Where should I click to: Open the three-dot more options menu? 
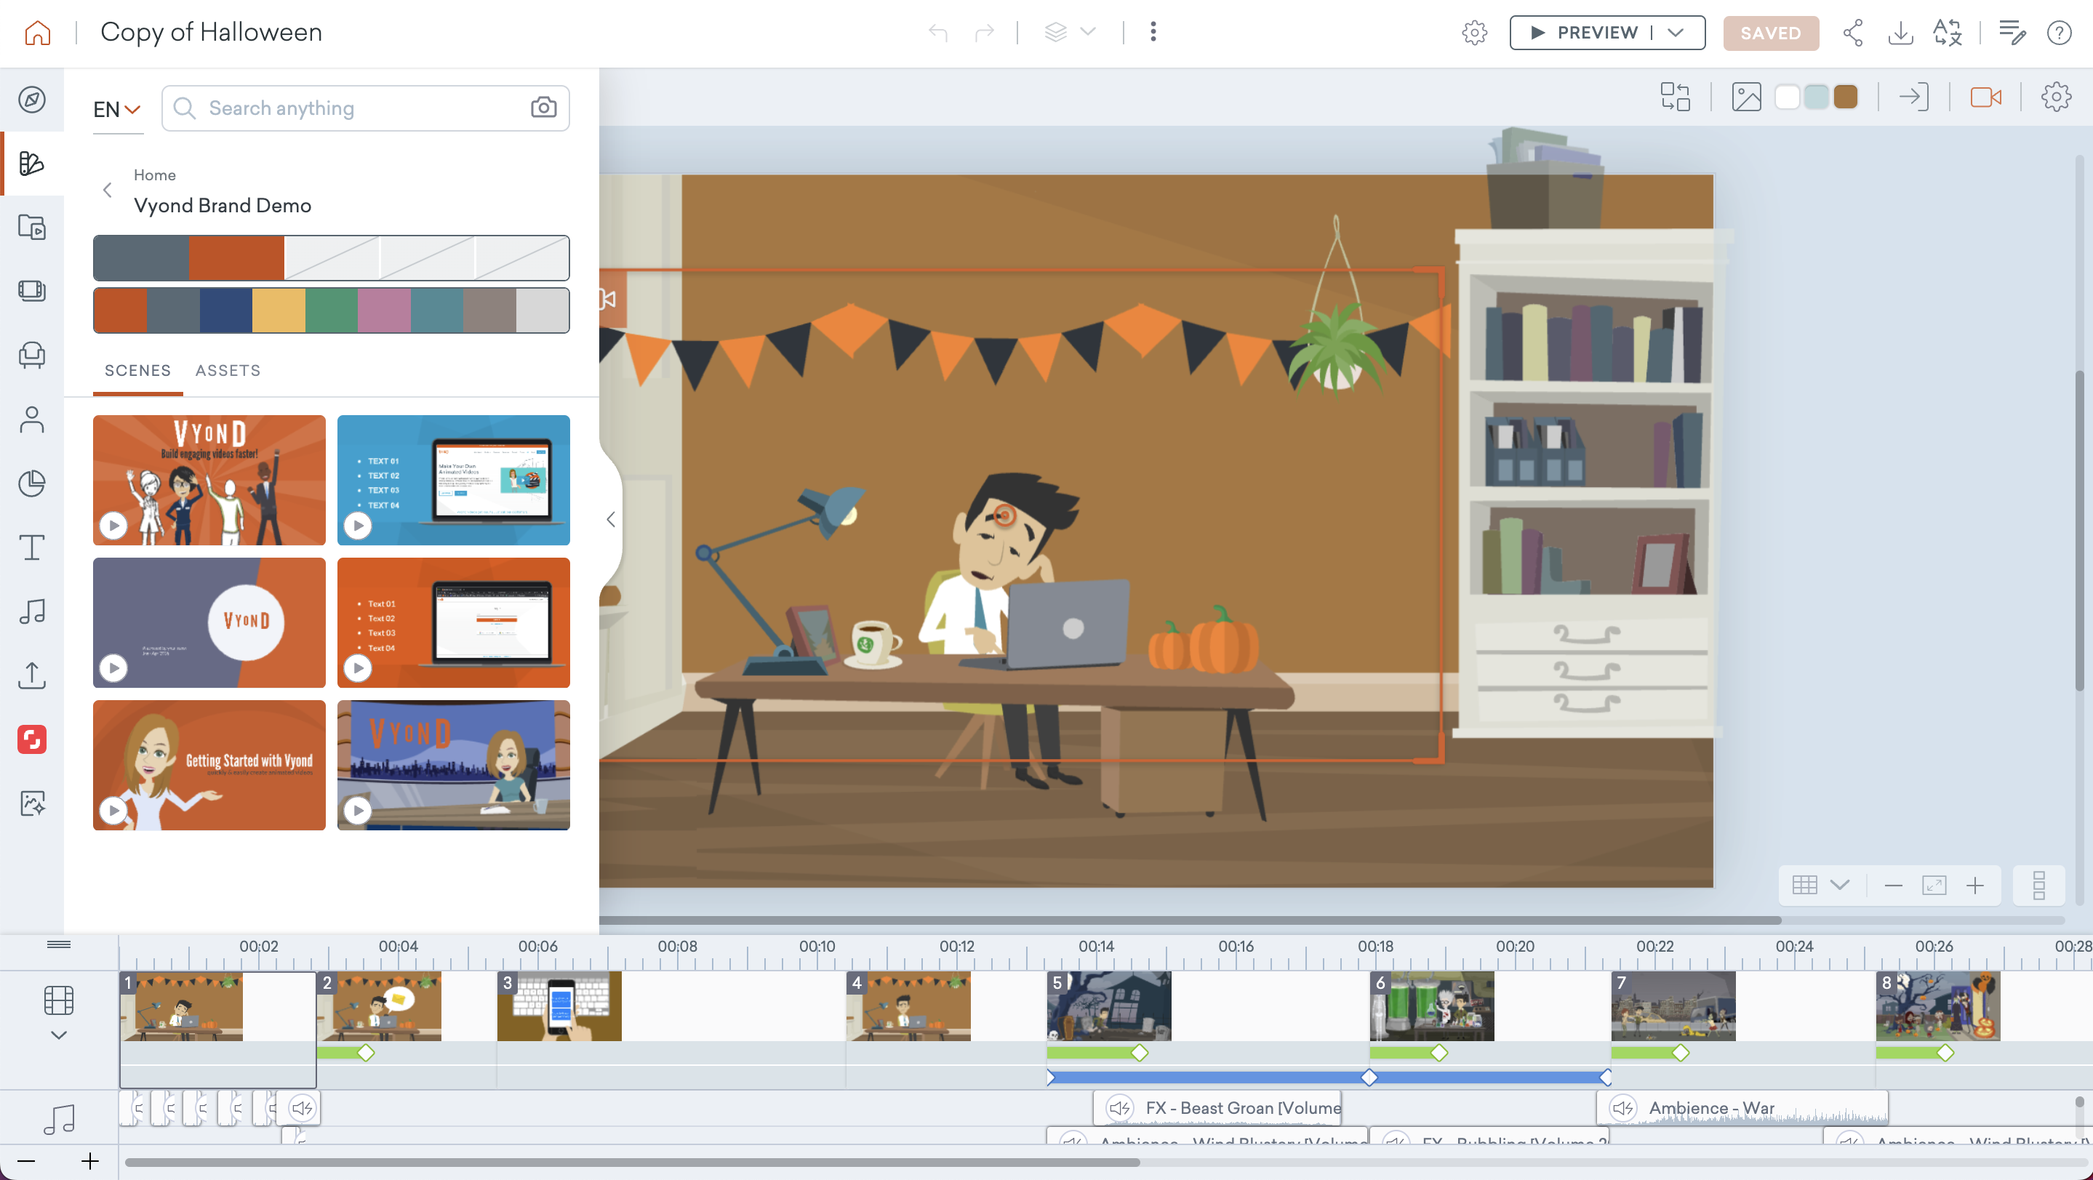point(1153,33)
